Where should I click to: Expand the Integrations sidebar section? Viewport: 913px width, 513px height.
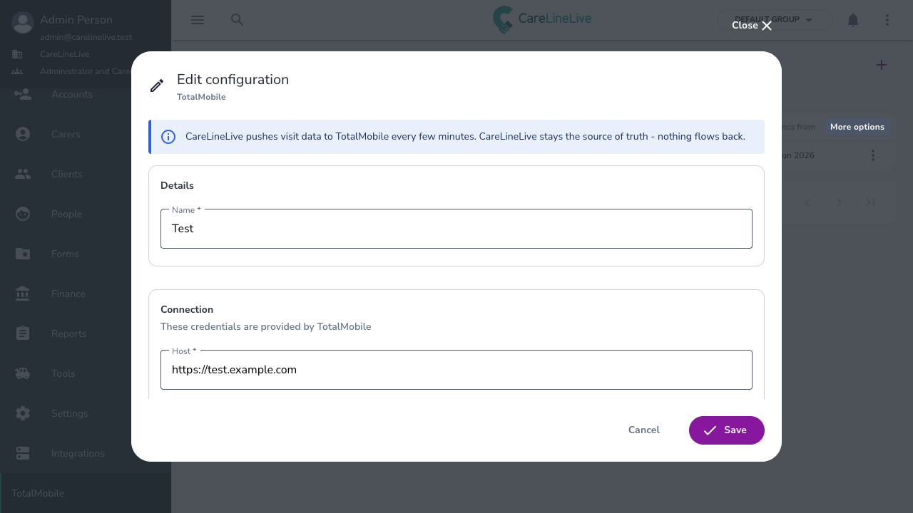86,453
